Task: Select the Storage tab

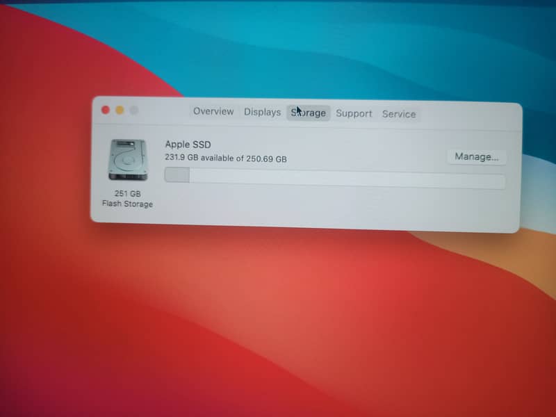Action: pyautogui.click(x=308, y=113)
